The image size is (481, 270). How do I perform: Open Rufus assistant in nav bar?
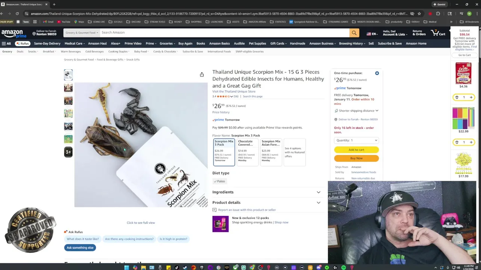23,43
